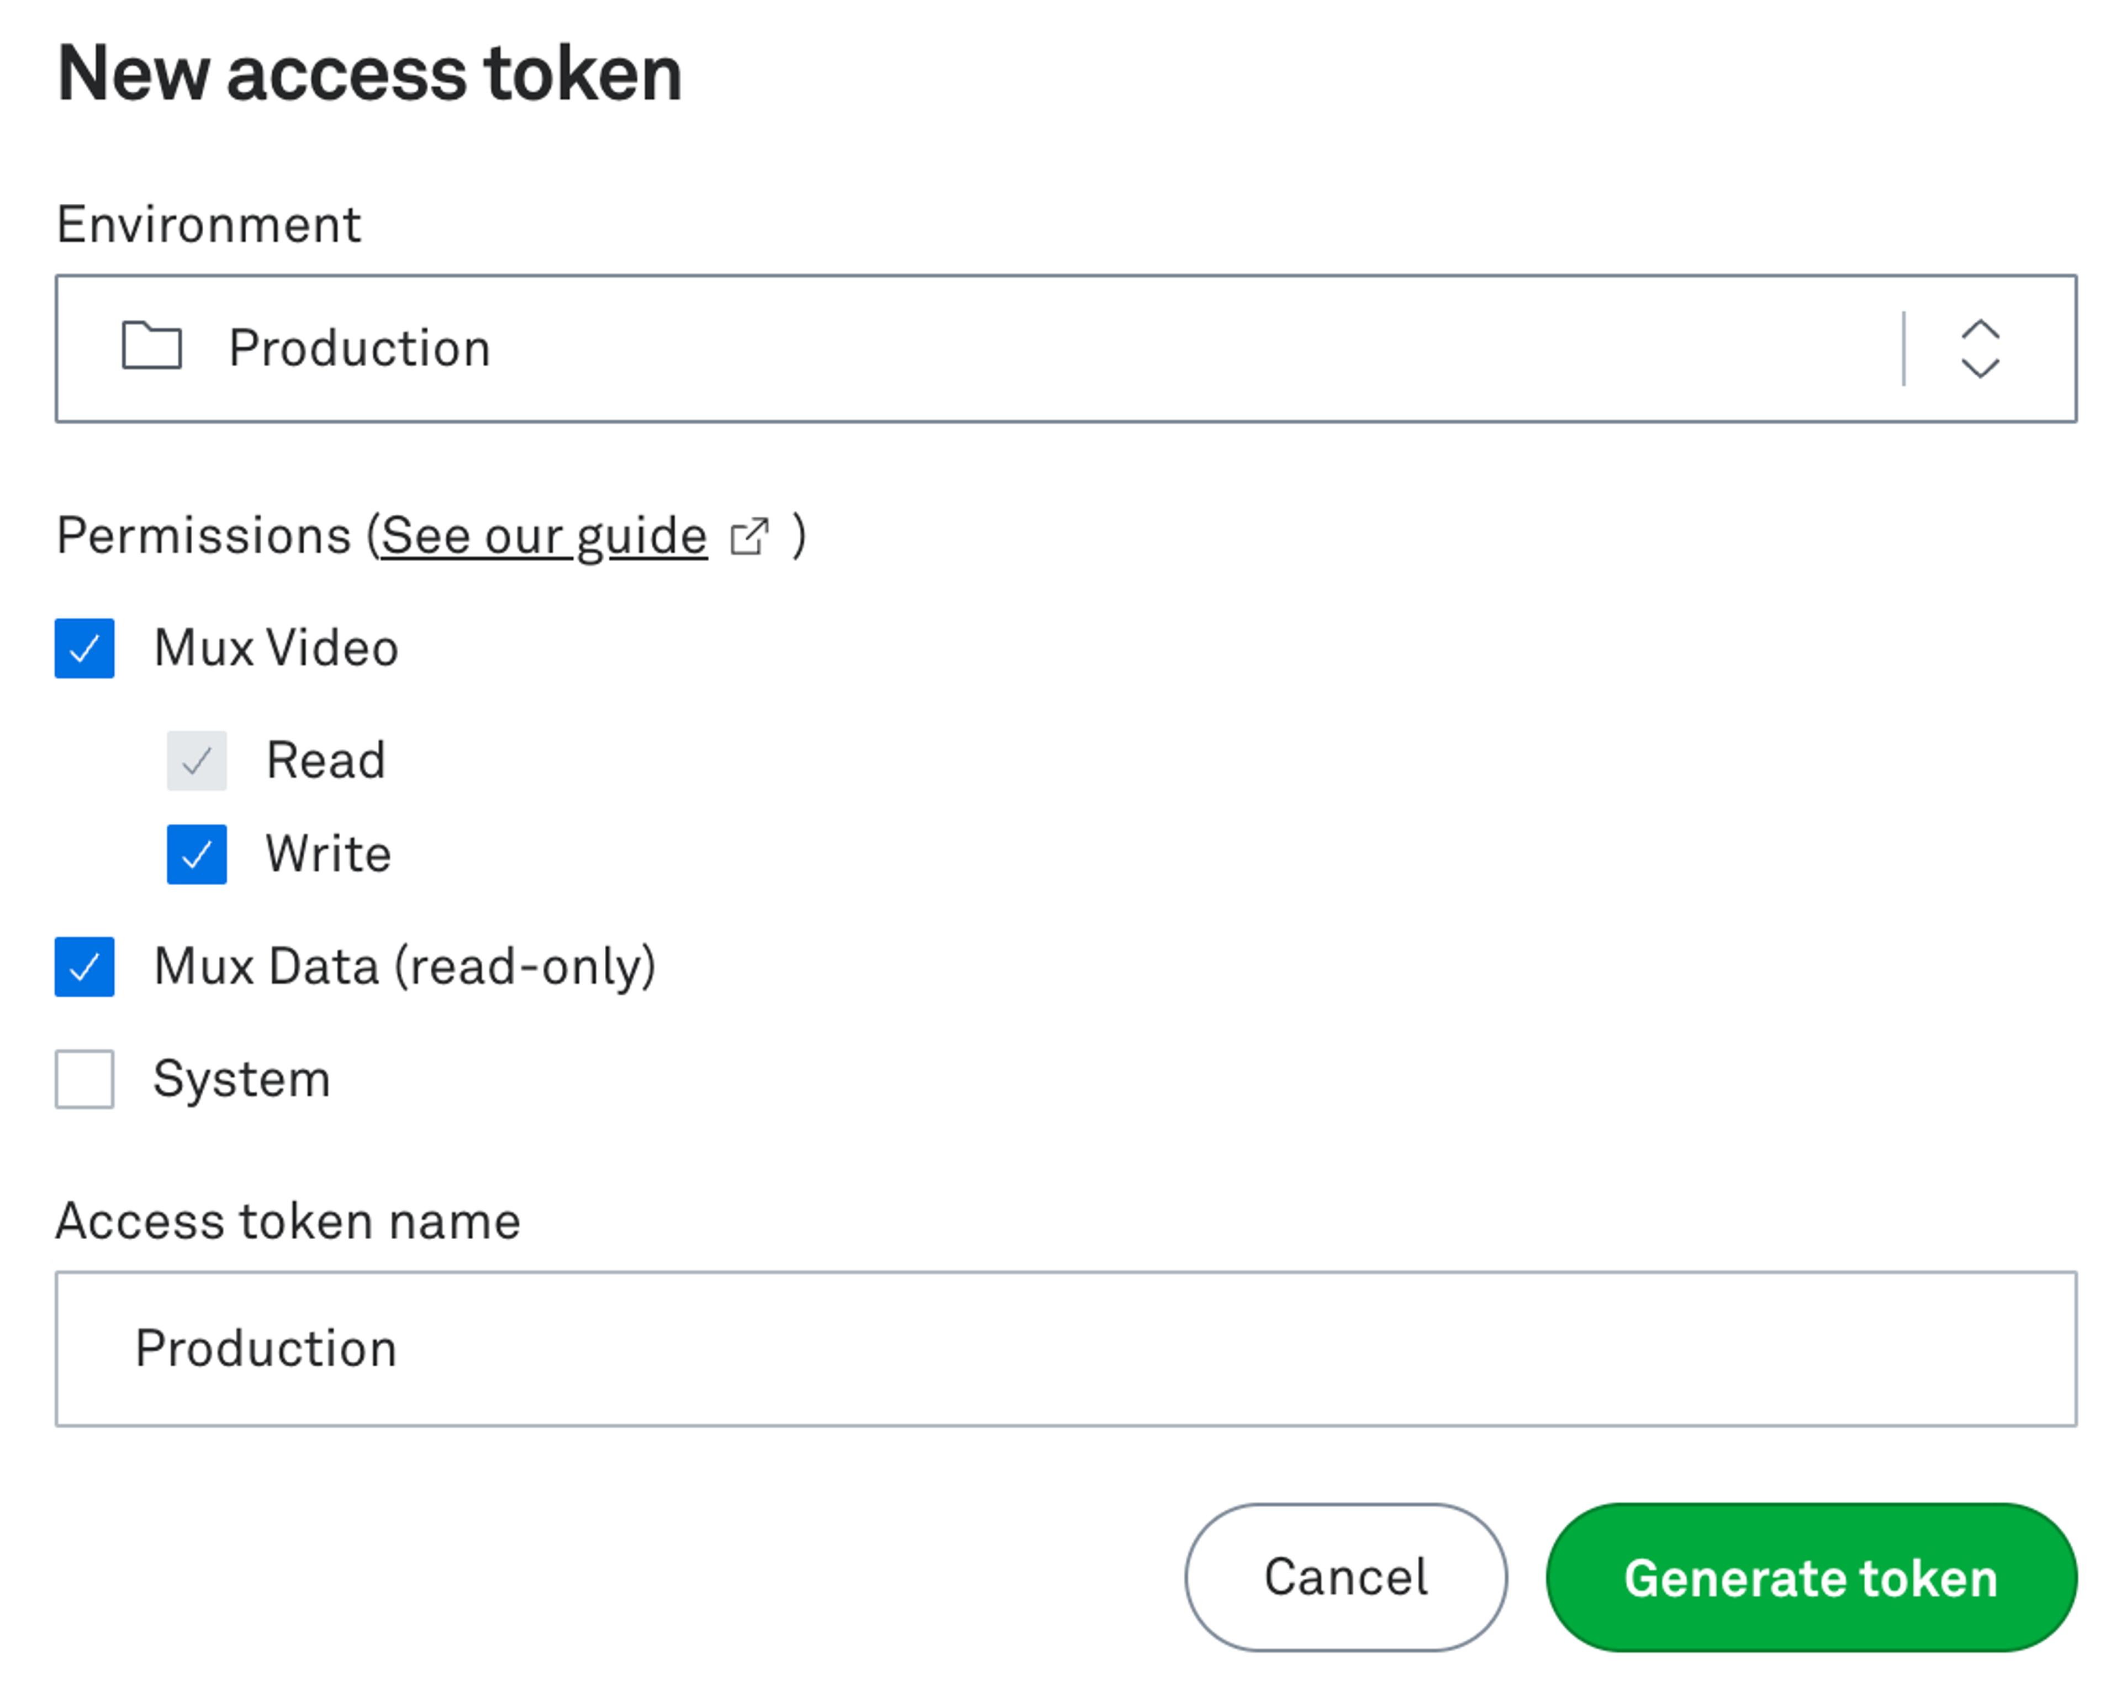Click the checkmark icon in Mux Video checkbox
The width and height of the screenshot is (2121, 1697).
tap(85, 646)
